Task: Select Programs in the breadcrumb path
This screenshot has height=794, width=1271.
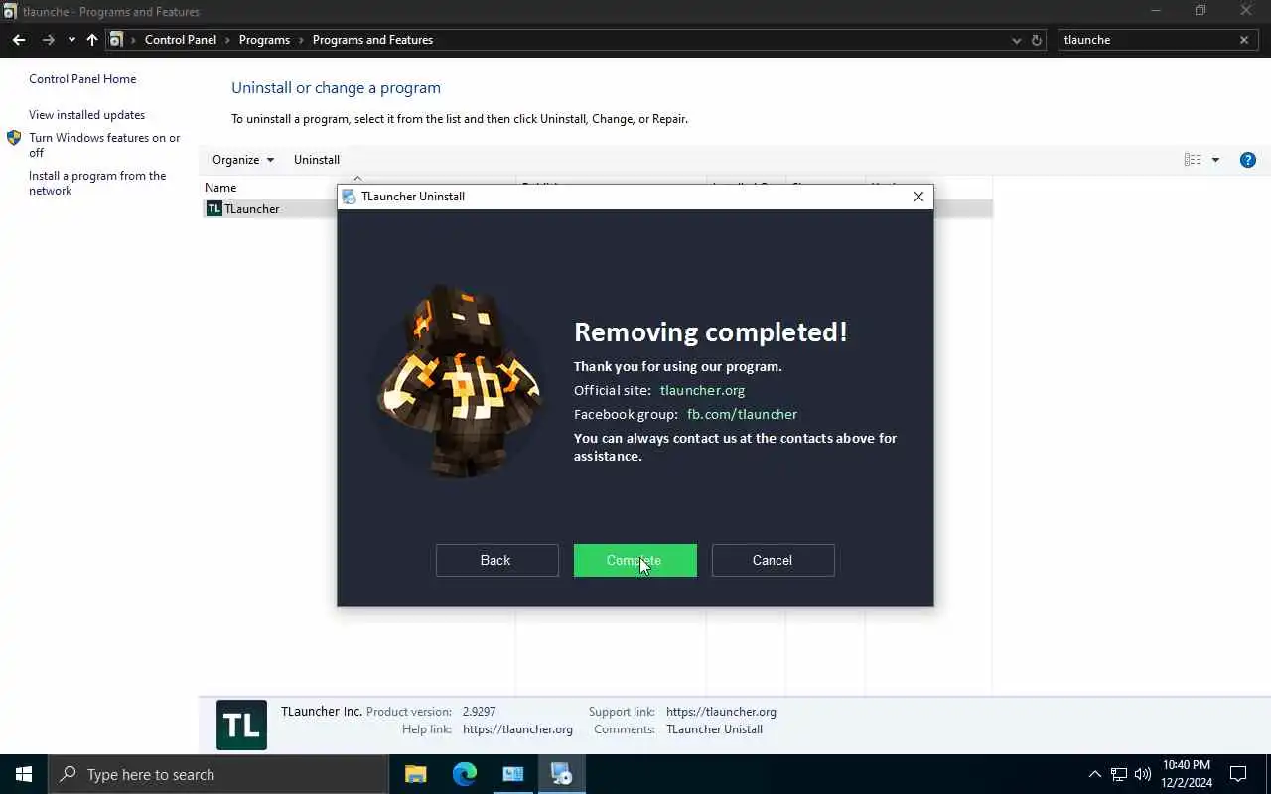Action: coord(264,40)
